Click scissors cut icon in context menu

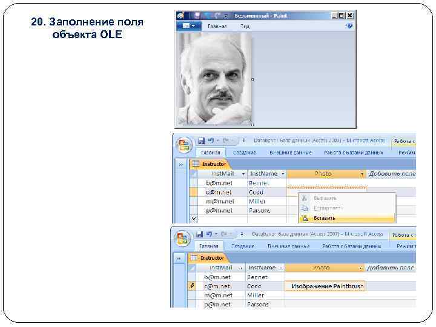point(305,198)
